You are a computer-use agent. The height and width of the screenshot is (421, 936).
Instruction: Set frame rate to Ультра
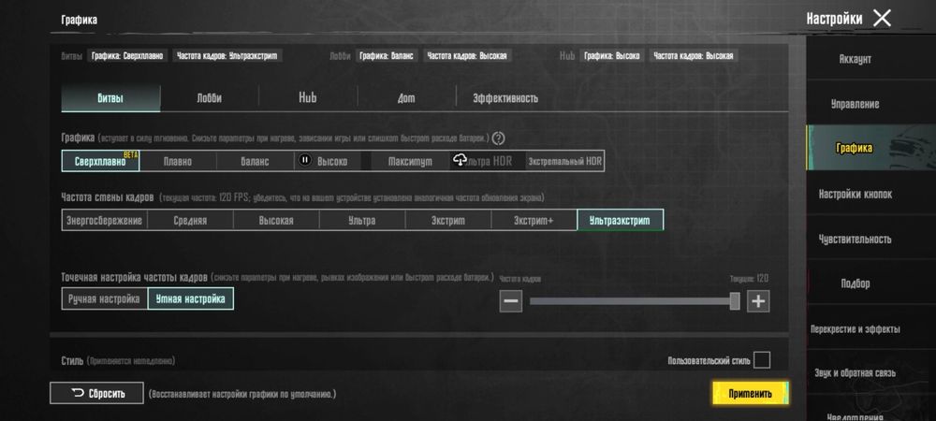[x=362, y=220]
